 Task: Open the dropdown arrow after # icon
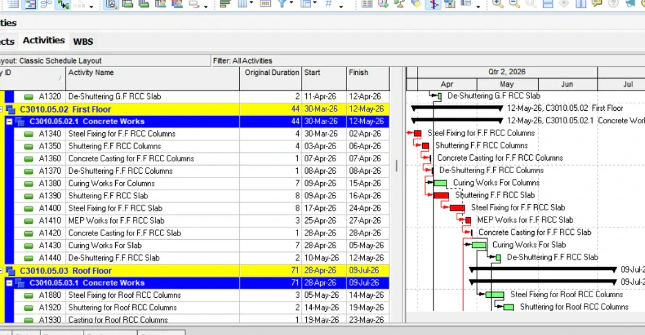(341, 6)
